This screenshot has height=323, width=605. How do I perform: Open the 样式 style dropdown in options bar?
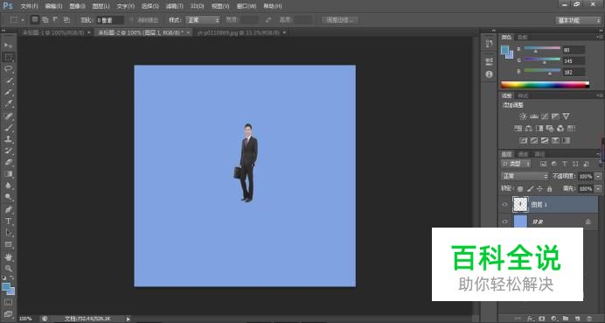click(x=203, y=20)
